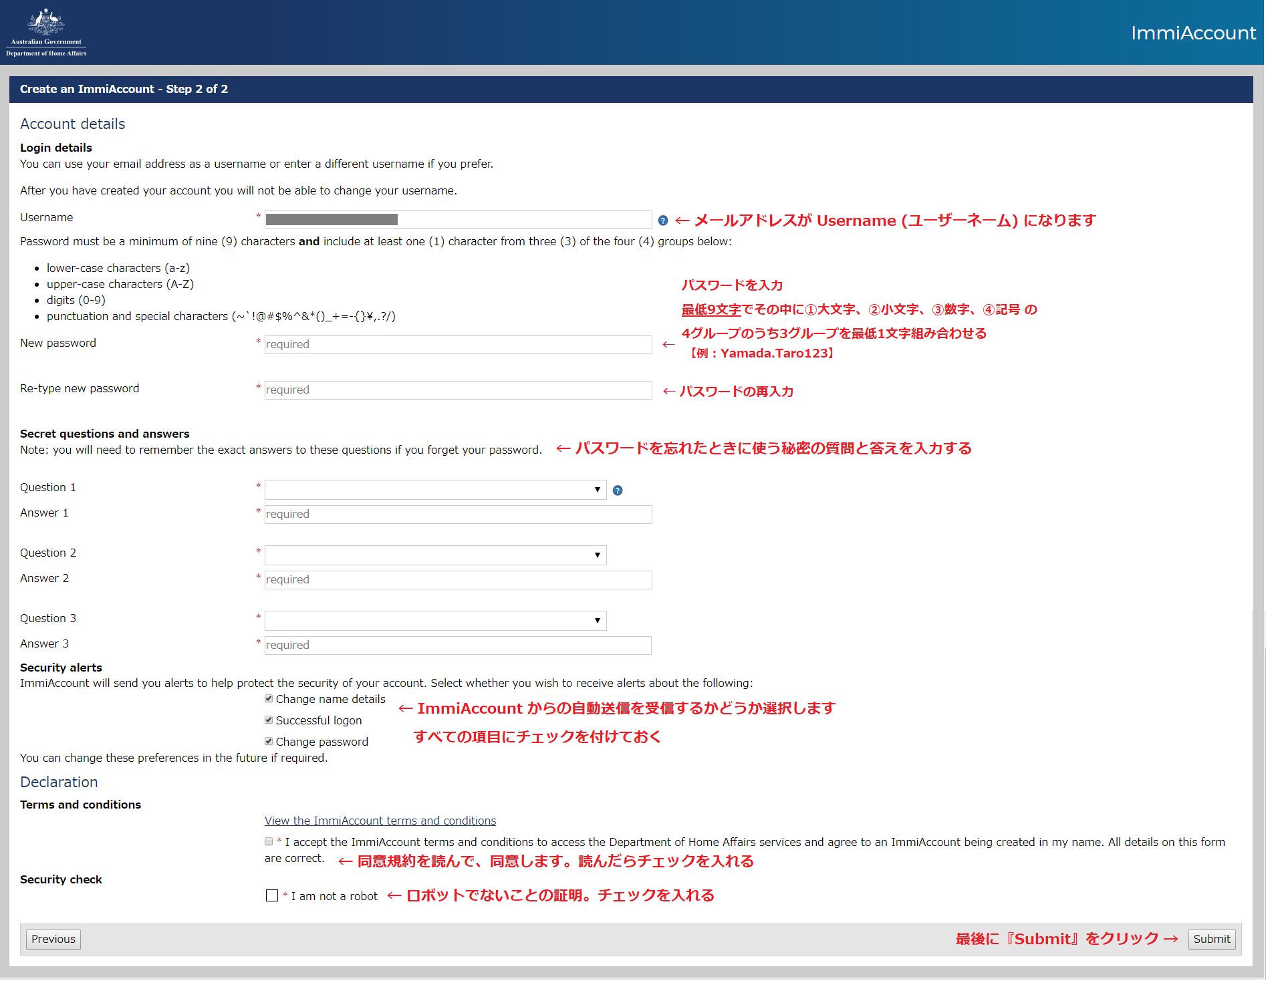Viewport: 1278px width, 997px height.
Task: Click the 'Create an ImmiAccount - Step 2 of 2' heading
Action: point(124,89)
